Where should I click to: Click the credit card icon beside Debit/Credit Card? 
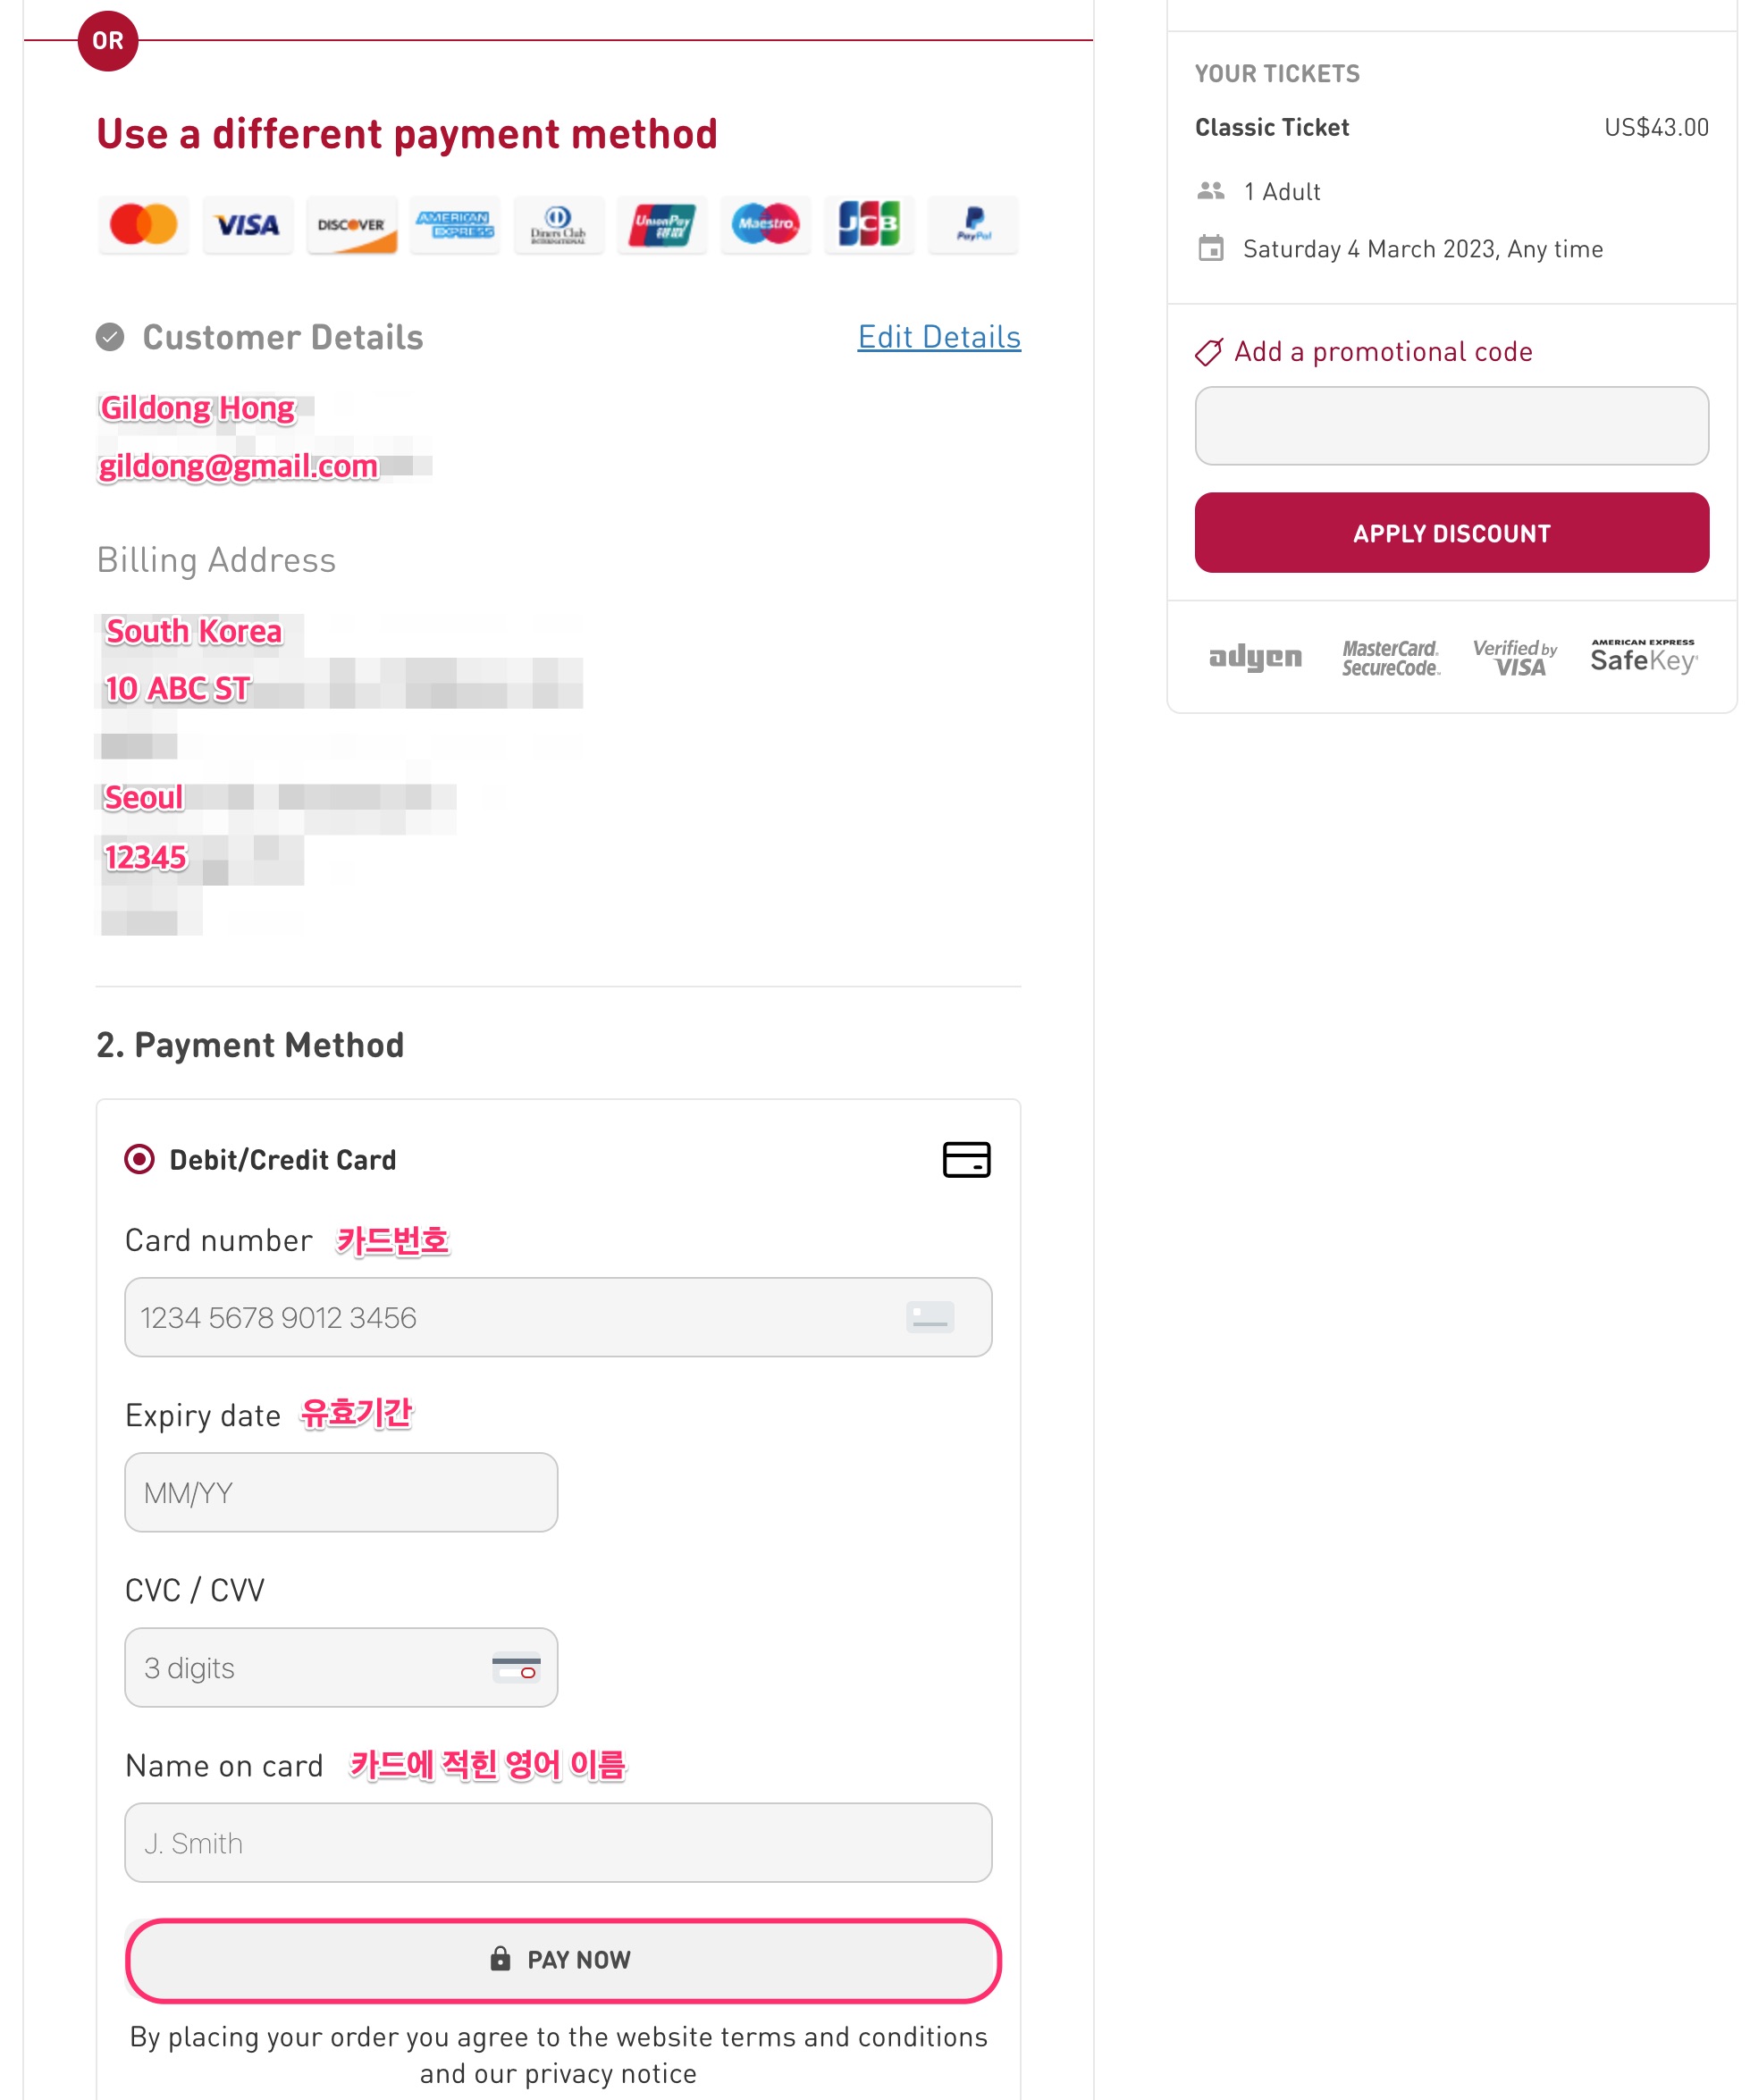point(965,1159)
